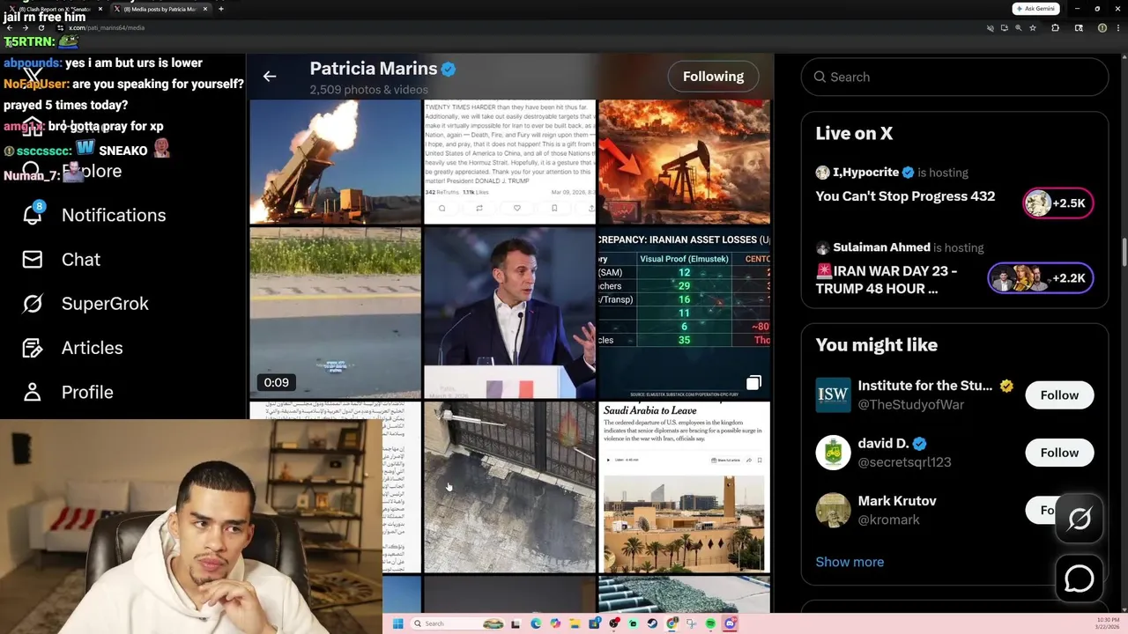
Task: Open damaged courtyard photo thumbnail
Action: pos(509,488)
